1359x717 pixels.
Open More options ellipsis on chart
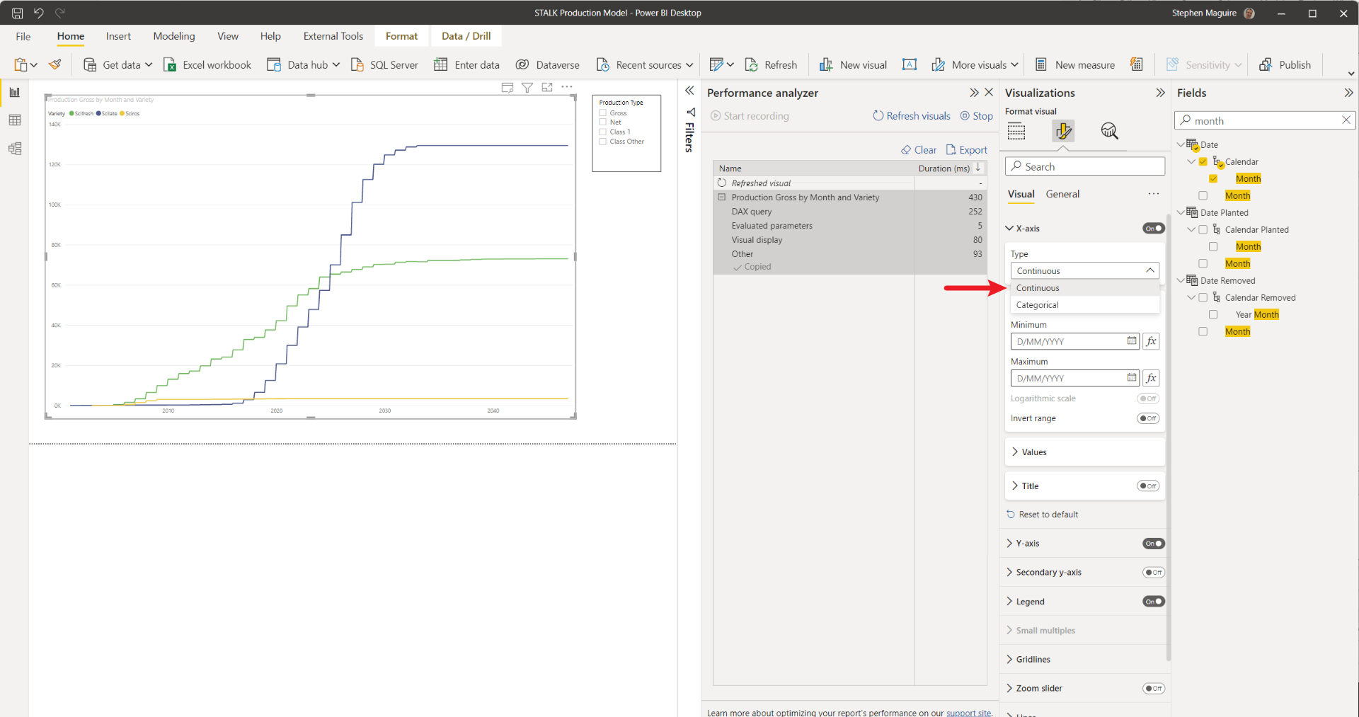tap(567, 87)
